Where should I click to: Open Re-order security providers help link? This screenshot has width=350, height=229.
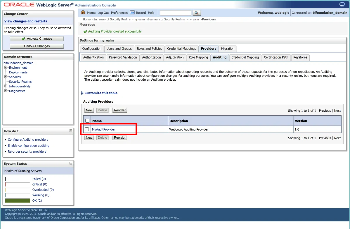27,152
